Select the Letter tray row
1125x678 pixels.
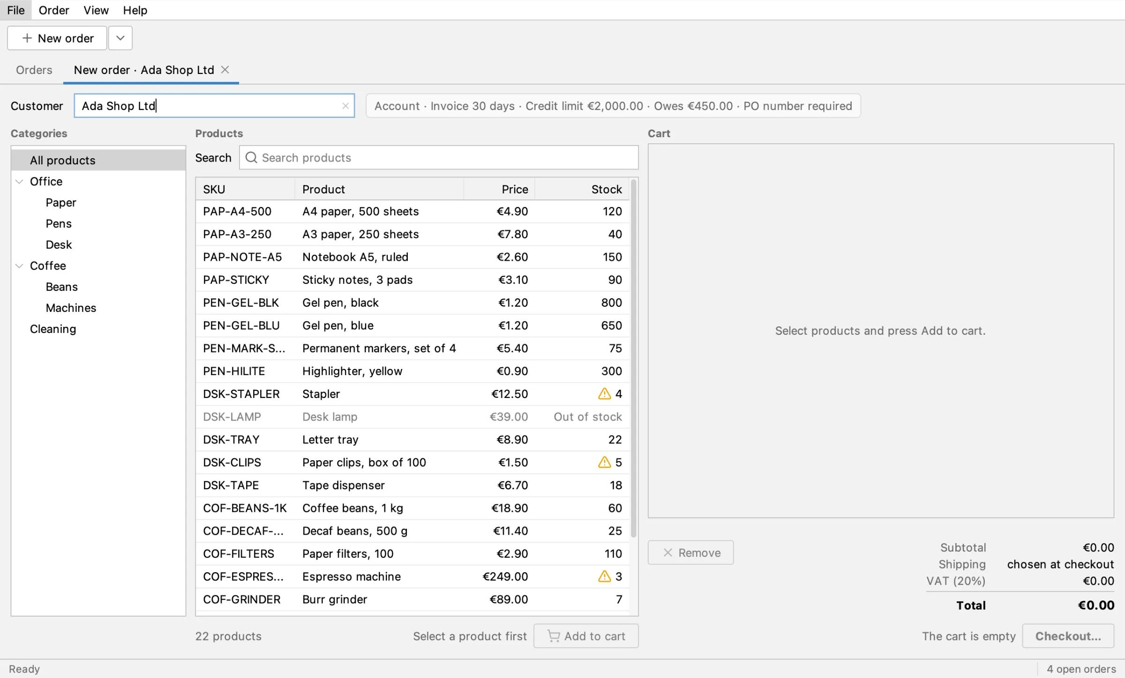coord(412,440)
